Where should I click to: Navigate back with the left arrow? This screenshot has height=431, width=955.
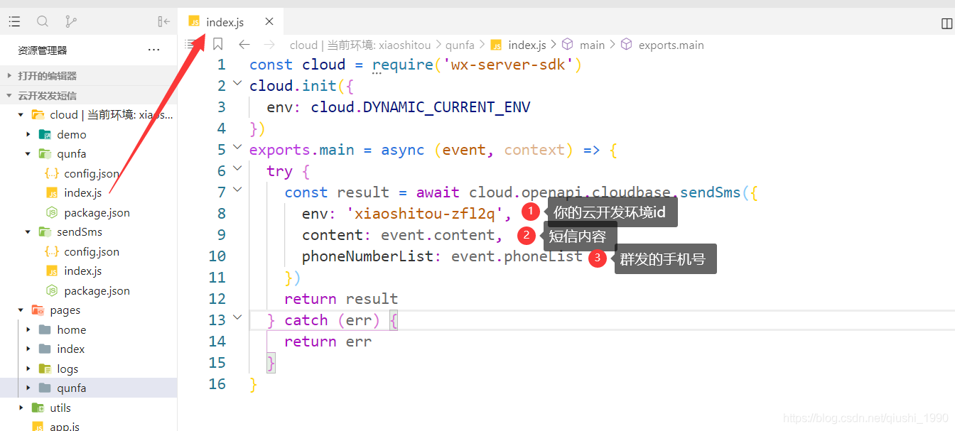pyautogui.click(x=244, y=44)
